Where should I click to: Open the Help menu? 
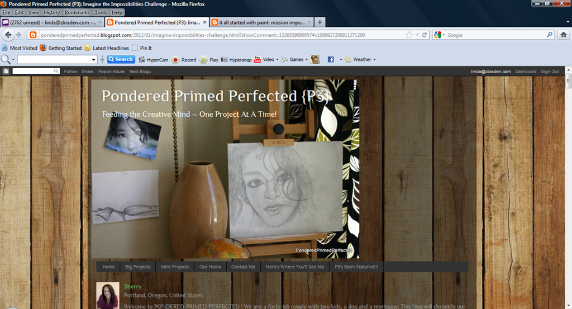(x=117, y=12)
